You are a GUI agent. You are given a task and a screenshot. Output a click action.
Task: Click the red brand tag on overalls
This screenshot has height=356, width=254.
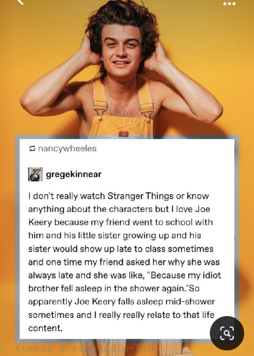[x=124, y=134]
